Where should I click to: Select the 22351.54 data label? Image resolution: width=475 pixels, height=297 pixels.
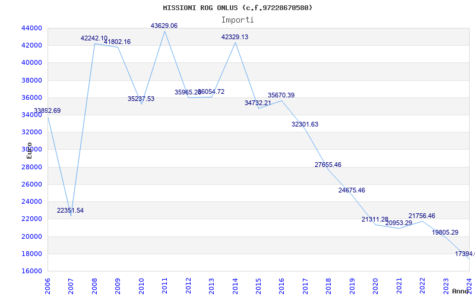(x=70, y=210)
